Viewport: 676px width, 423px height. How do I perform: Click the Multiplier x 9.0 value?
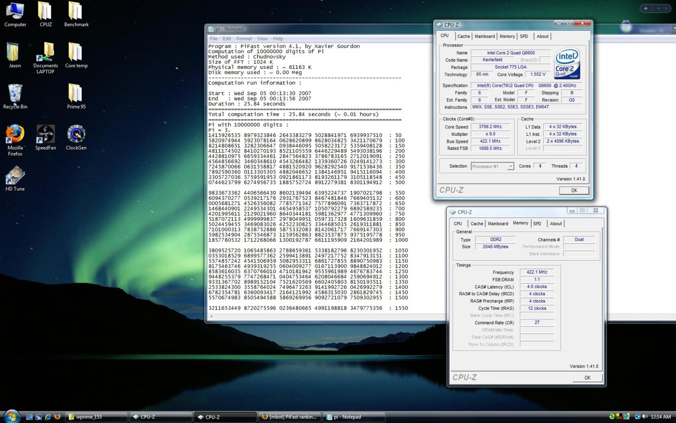coord(490,134)
